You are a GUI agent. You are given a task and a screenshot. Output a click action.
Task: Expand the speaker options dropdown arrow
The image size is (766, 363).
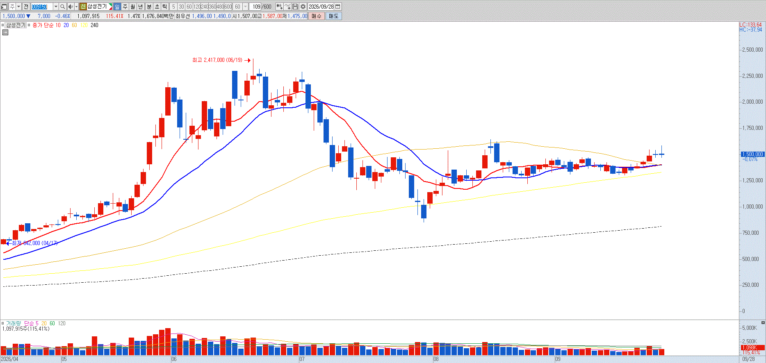tap(76, 7)
